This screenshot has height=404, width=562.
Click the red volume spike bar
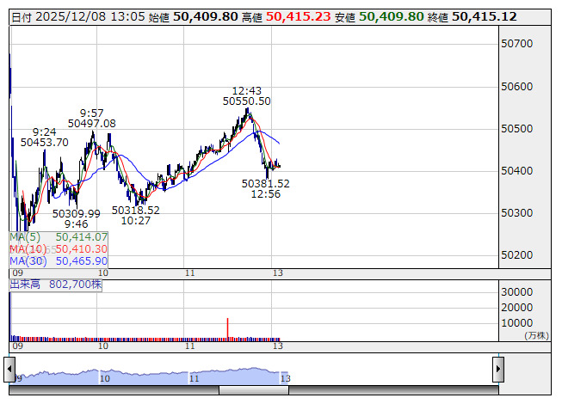coord(227,327)
